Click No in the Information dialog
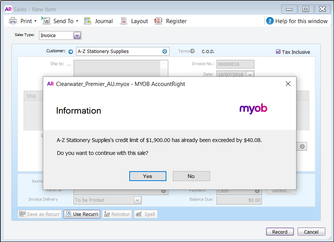 (191, 176)
